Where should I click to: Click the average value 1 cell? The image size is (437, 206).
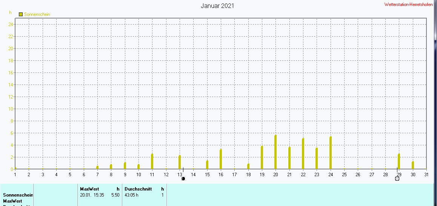click(x=163, y=195)
